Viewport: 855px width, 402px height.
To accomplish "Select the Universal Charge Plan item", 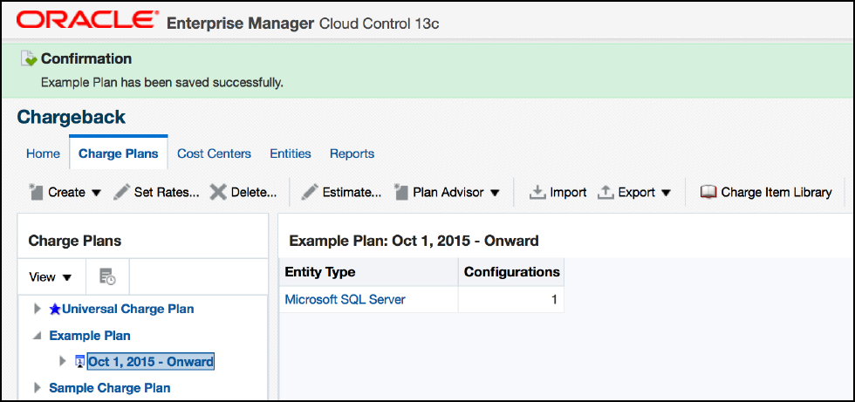I will point(127,309).
